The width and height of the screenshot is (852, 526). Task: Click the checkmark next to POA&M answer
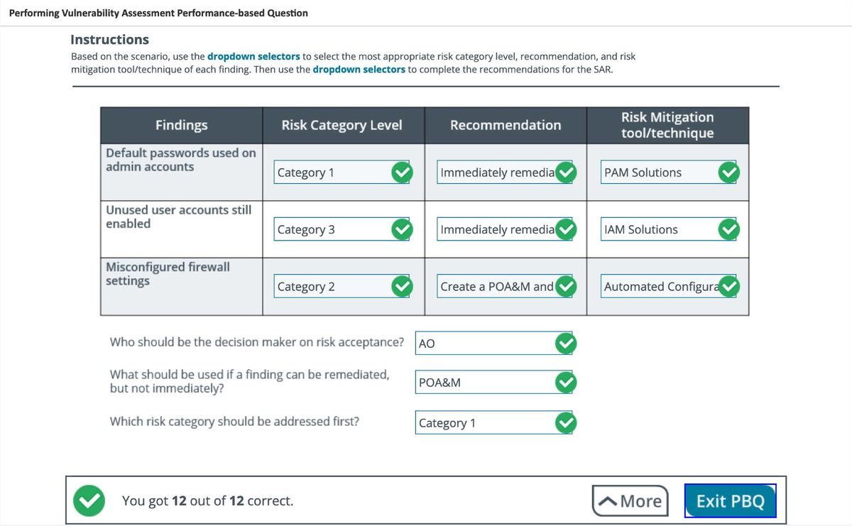(x=566, y=382)
